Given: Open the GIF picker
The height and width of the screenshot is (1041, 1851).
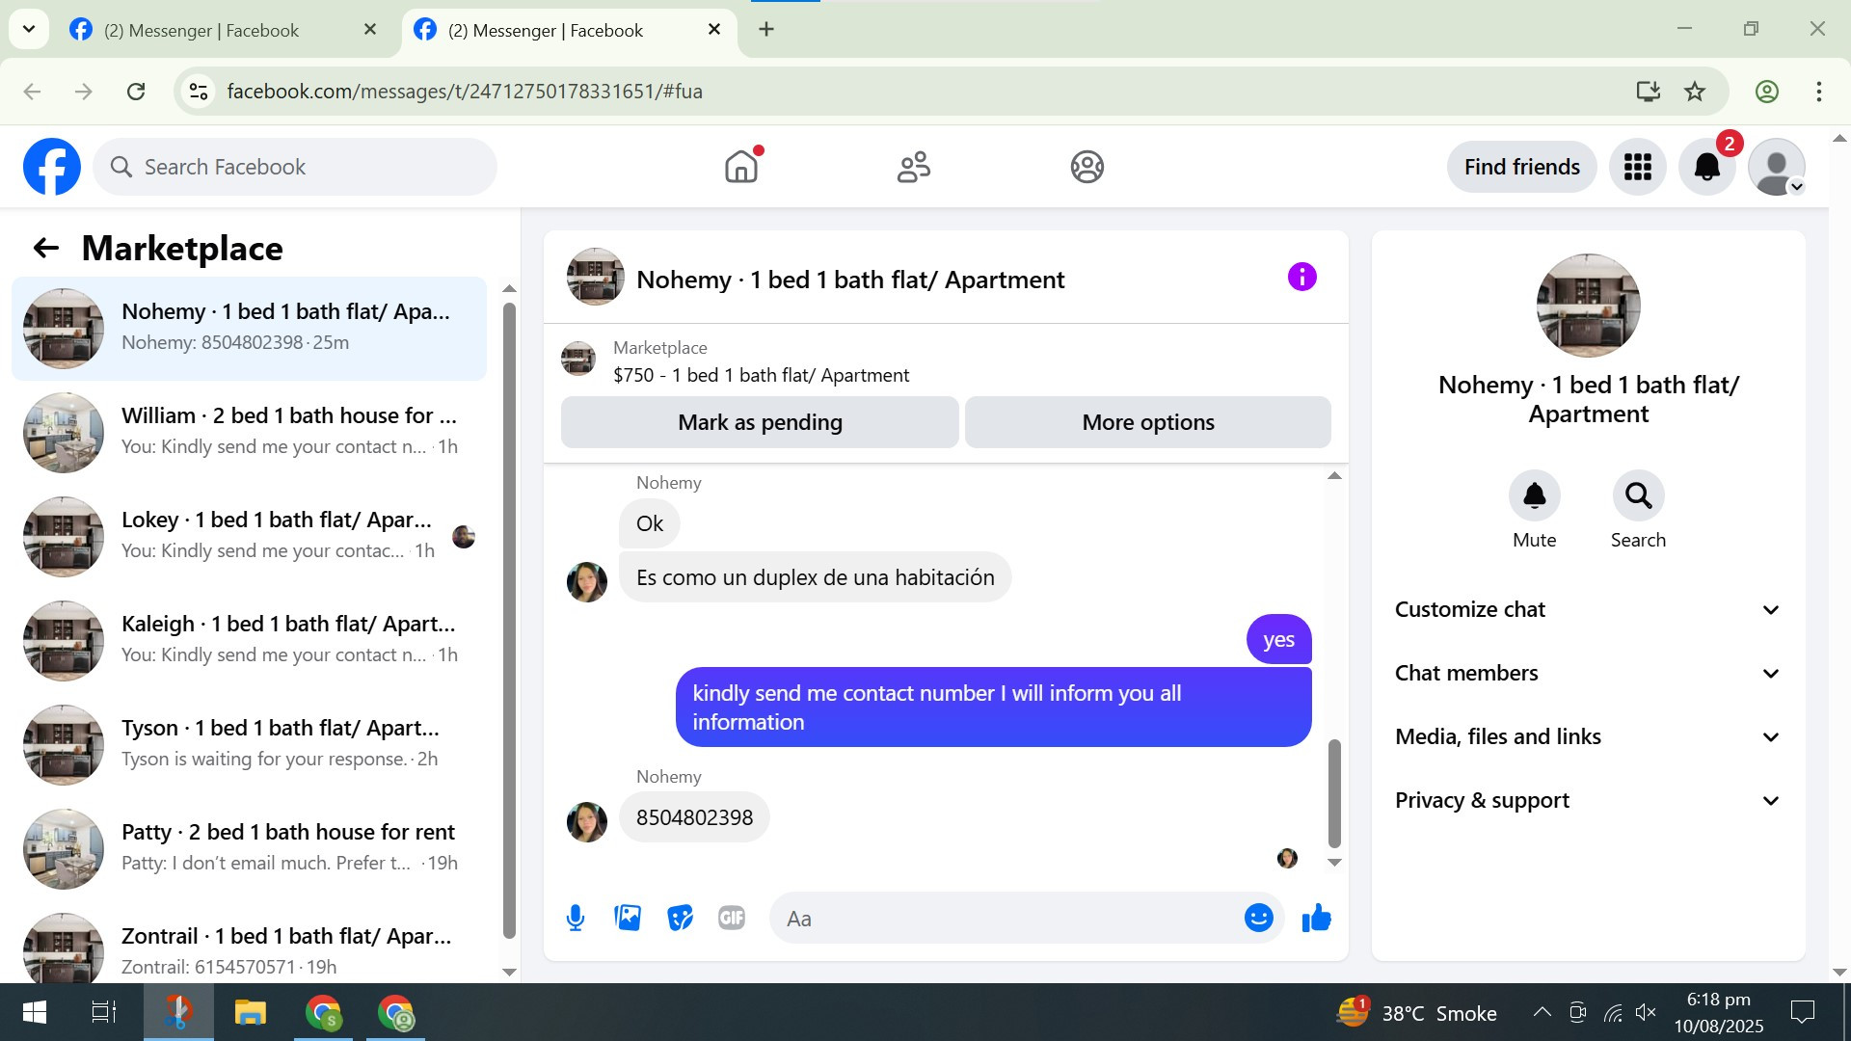Looking at the screenshot, I should coord(732,918).
